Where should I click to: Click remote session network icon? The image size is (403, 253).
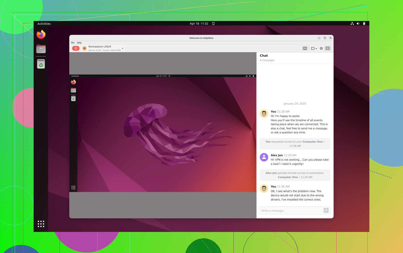click(x=247, y=76)
